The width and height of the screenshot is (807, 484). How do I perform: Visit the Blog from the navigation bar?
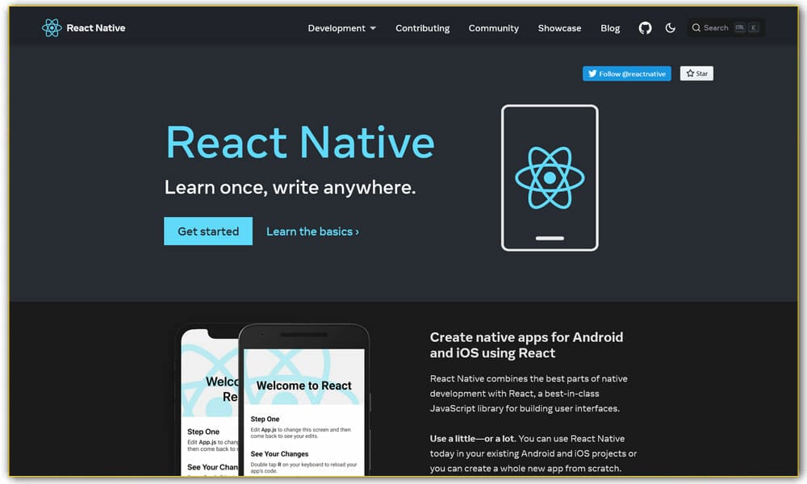click(610, 28)
